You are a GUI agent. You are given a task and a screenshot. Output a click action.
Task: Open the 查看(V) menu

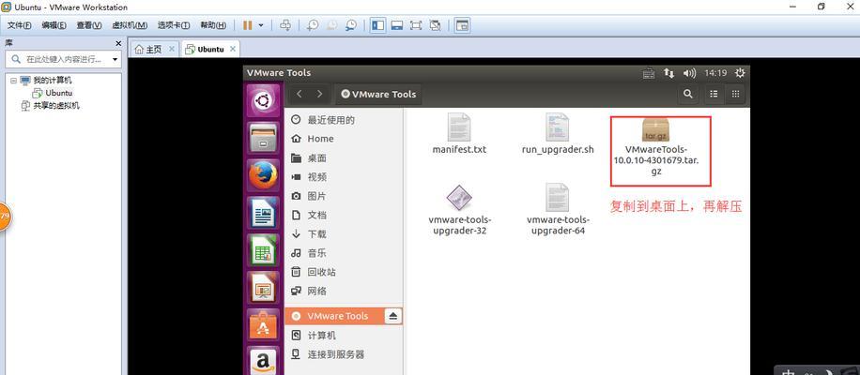coord(89,25)
